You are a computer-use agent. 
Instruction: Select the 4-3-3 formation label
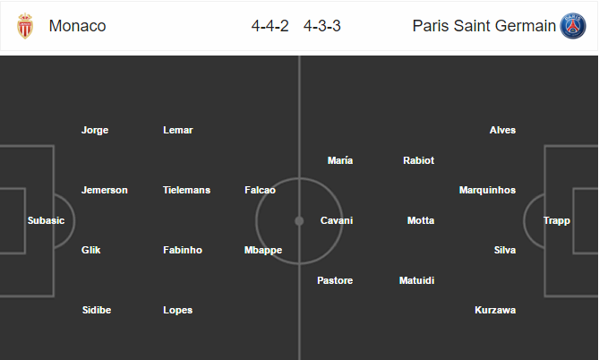322,26
